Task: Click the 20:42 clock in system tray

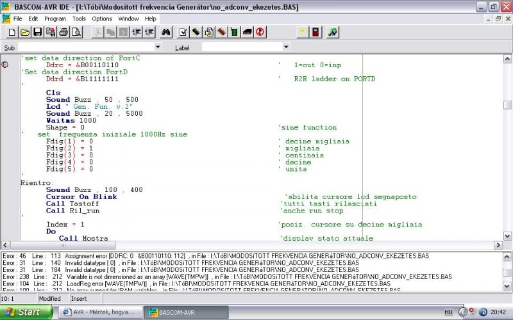Action: (x=498, y=312)
